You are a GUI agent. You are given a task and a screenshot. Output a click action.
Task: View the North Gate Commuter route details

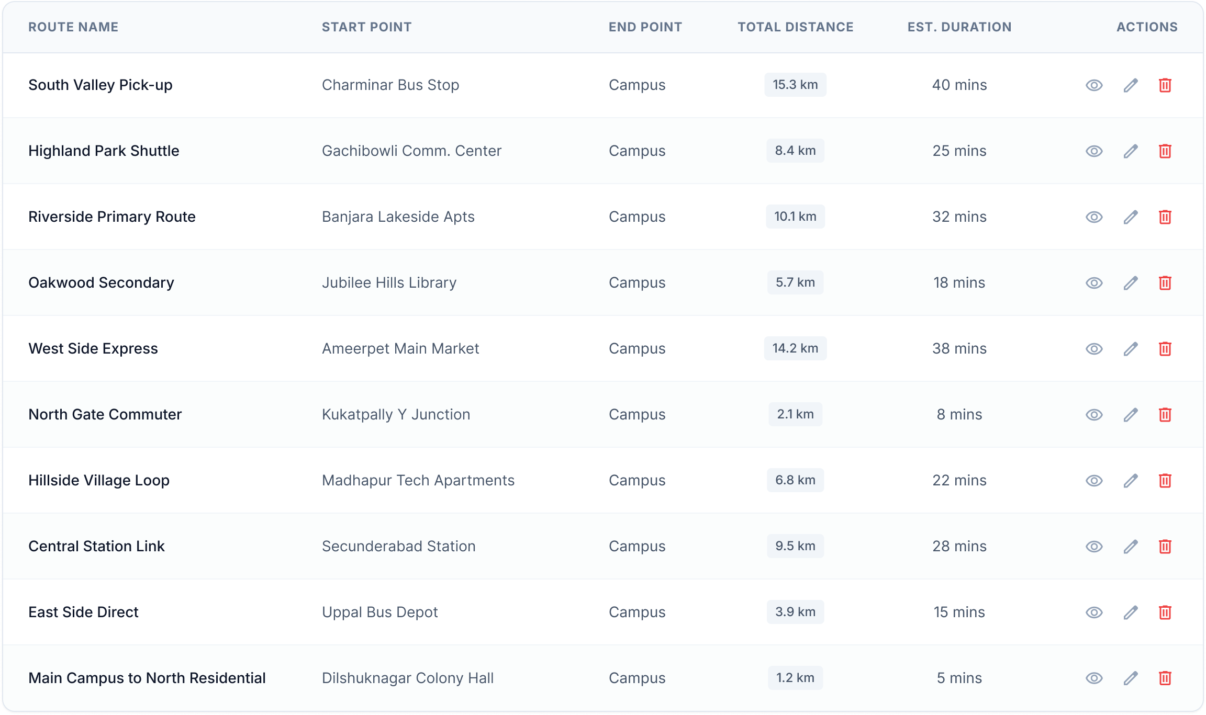pyautogui.click(x=1095, y=414)
